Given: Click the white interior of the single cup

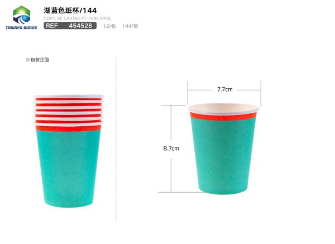Looking at the screenshot, I should pyautogui.click(x=223, y=108).
